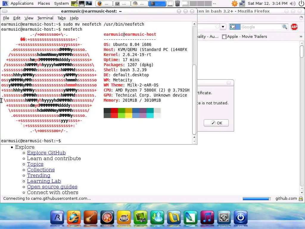This screenshot has width=305, height=229.
Task: Switch to second taskbar window button
Action: (122, 4)
